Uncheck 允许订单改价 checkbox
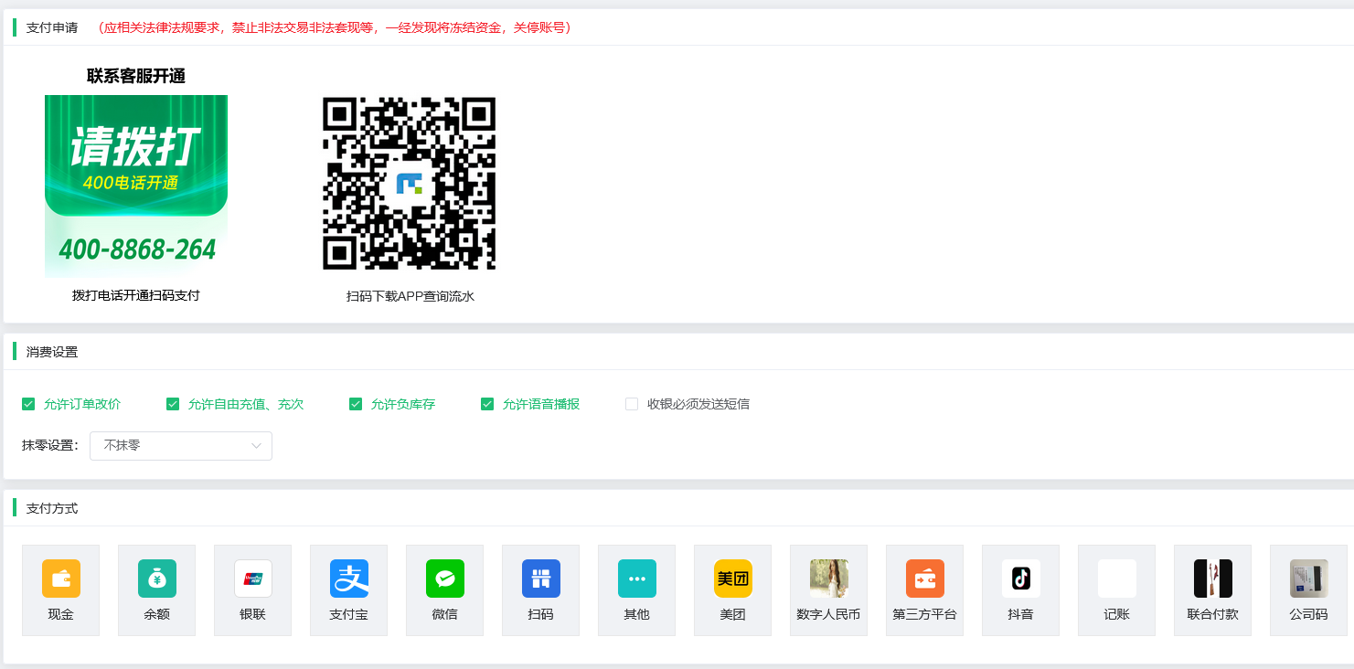Viewport: 1354px width, 669px height. click(x=28, y=404)
